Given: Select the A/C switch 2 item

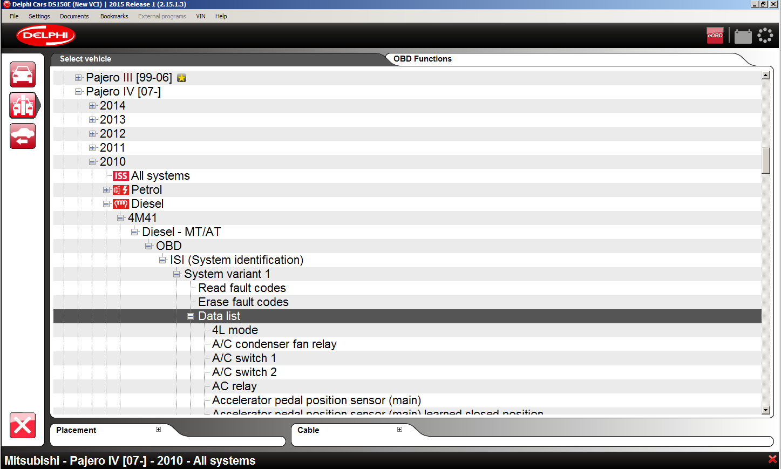Looking at the screenshot, I should pyautogui.click(x=245, y=372).
